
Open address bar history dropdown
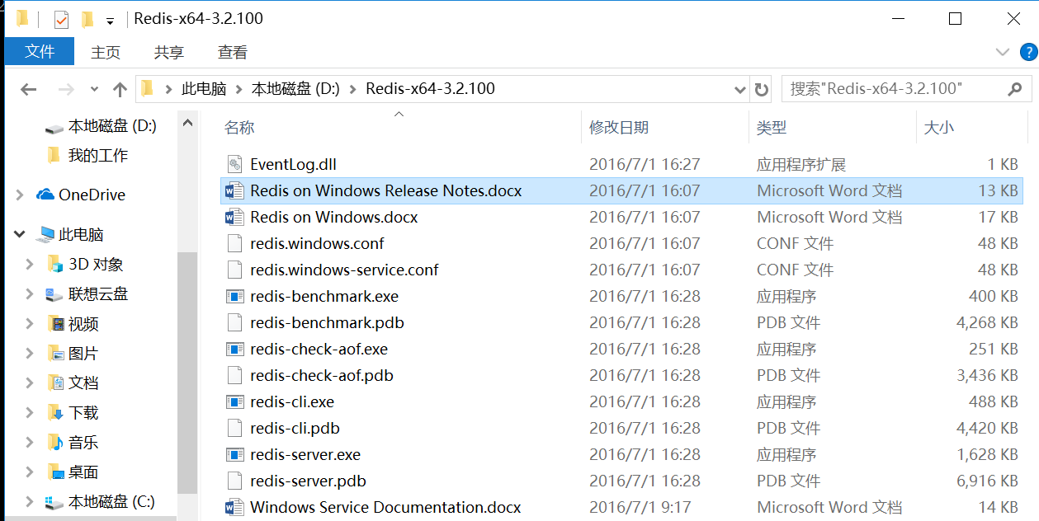(x=740, y=89)
